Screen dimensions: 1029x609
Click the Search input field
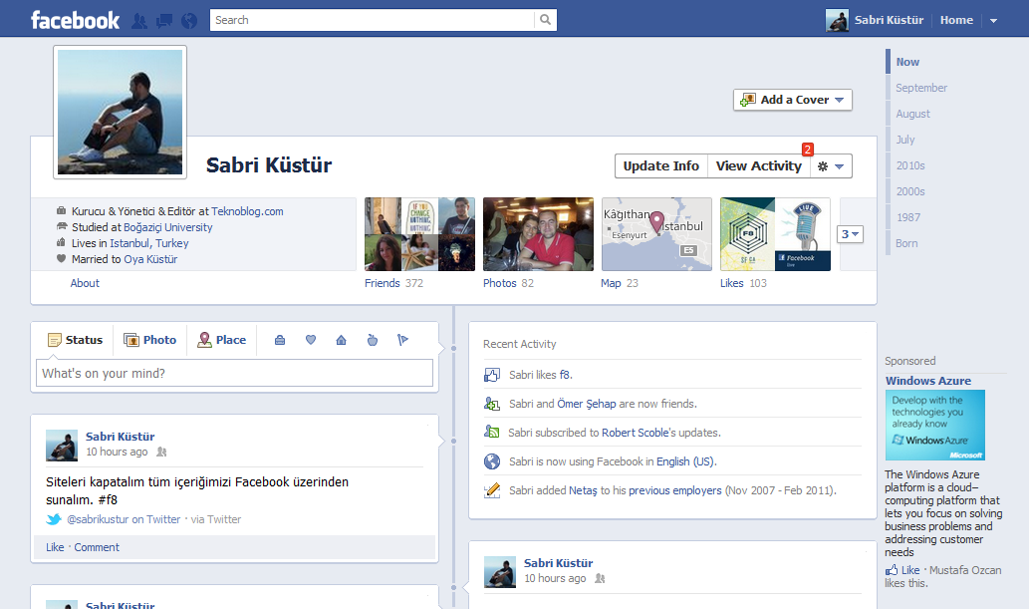pos(373,20)
